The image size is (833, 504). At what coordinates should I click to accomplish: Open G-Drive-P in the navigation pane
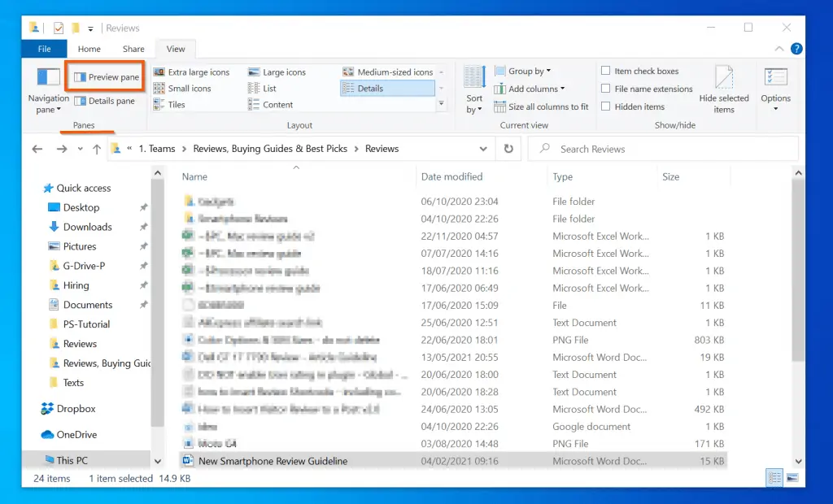(x=76, y=266)
